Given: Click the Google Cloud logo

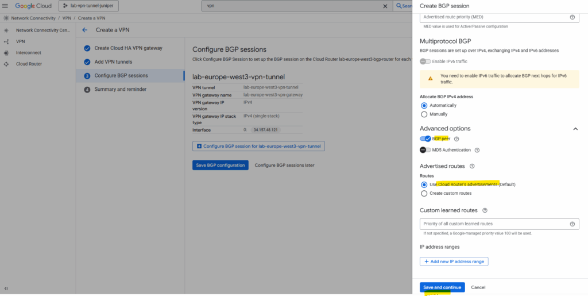Looking at the screenshot, I should (x=33, y=6).
